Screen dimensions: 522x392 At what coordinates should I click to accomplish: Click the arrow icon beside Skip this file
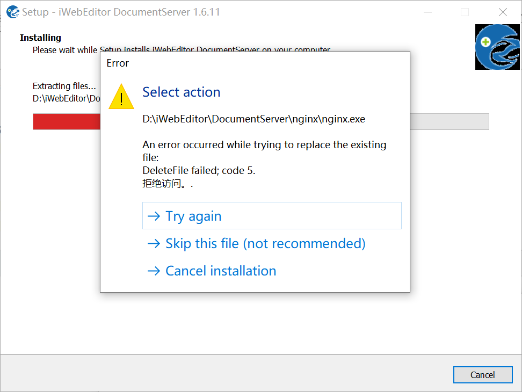(x=154, y=243)
